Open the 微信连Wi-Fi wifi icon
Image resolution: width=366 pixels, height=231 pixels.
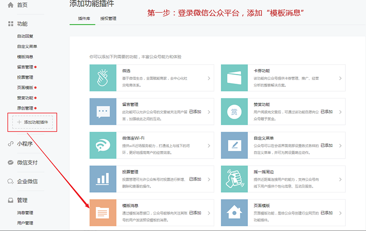coord(103,145)
